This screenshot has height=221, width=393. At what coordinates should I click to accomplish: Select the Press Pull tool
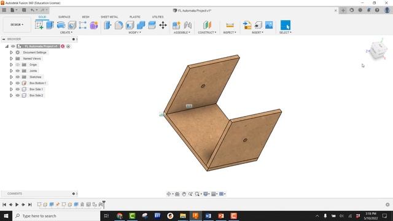coord(108,25)
